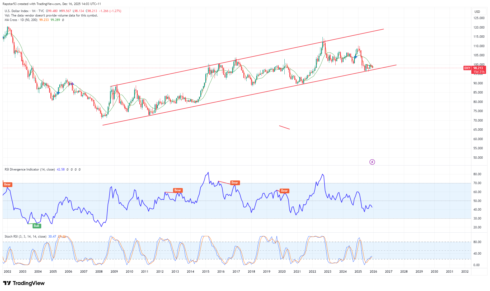Click the purple lightning bolt icon
This screenshot has width=490, height=291.
point(372,162)
